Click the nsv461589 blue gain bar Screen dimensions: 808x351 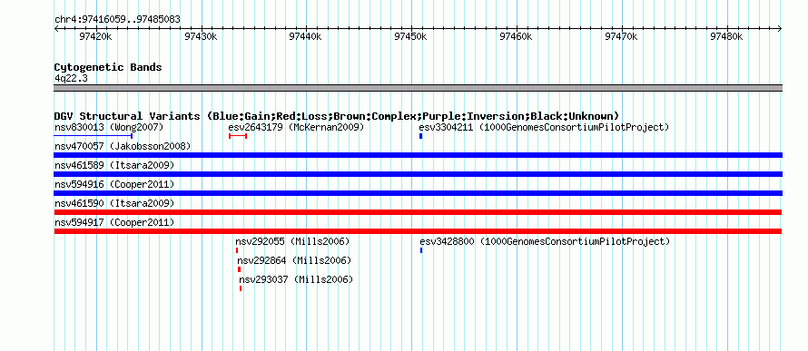coord(418,174)
